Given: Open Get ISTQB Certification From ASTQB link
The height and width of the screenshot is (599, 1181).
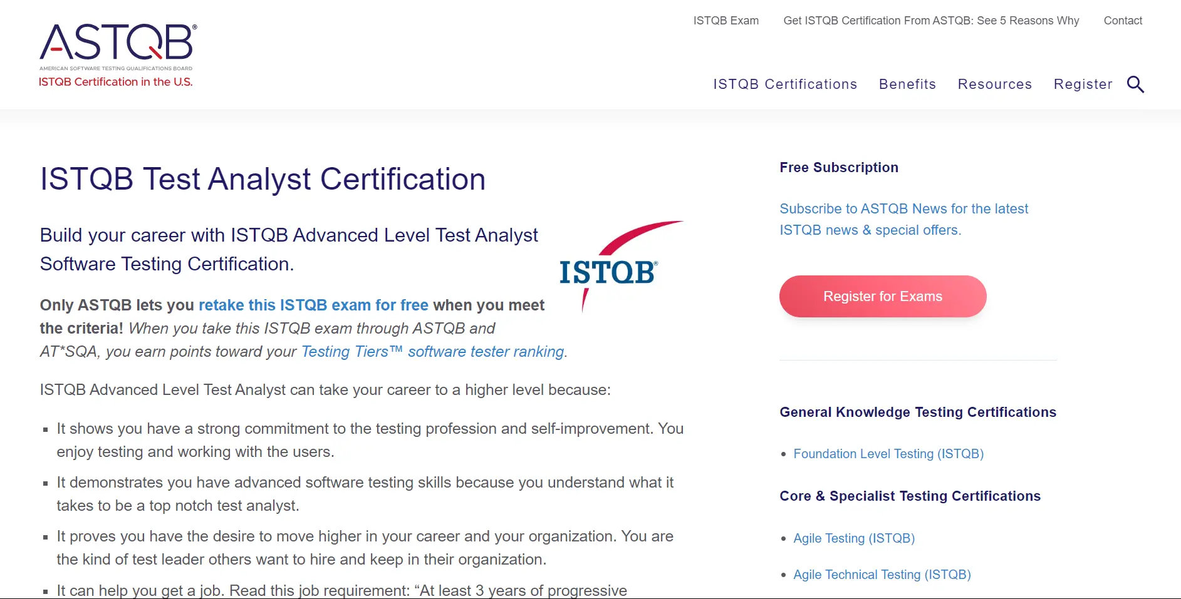Looking at the screenshot, I should (x=931, y=21).
